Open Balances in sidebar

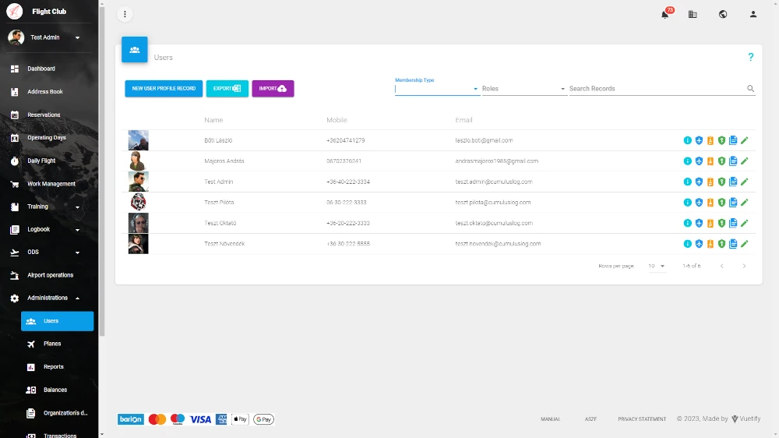click(x=57, y=390)
